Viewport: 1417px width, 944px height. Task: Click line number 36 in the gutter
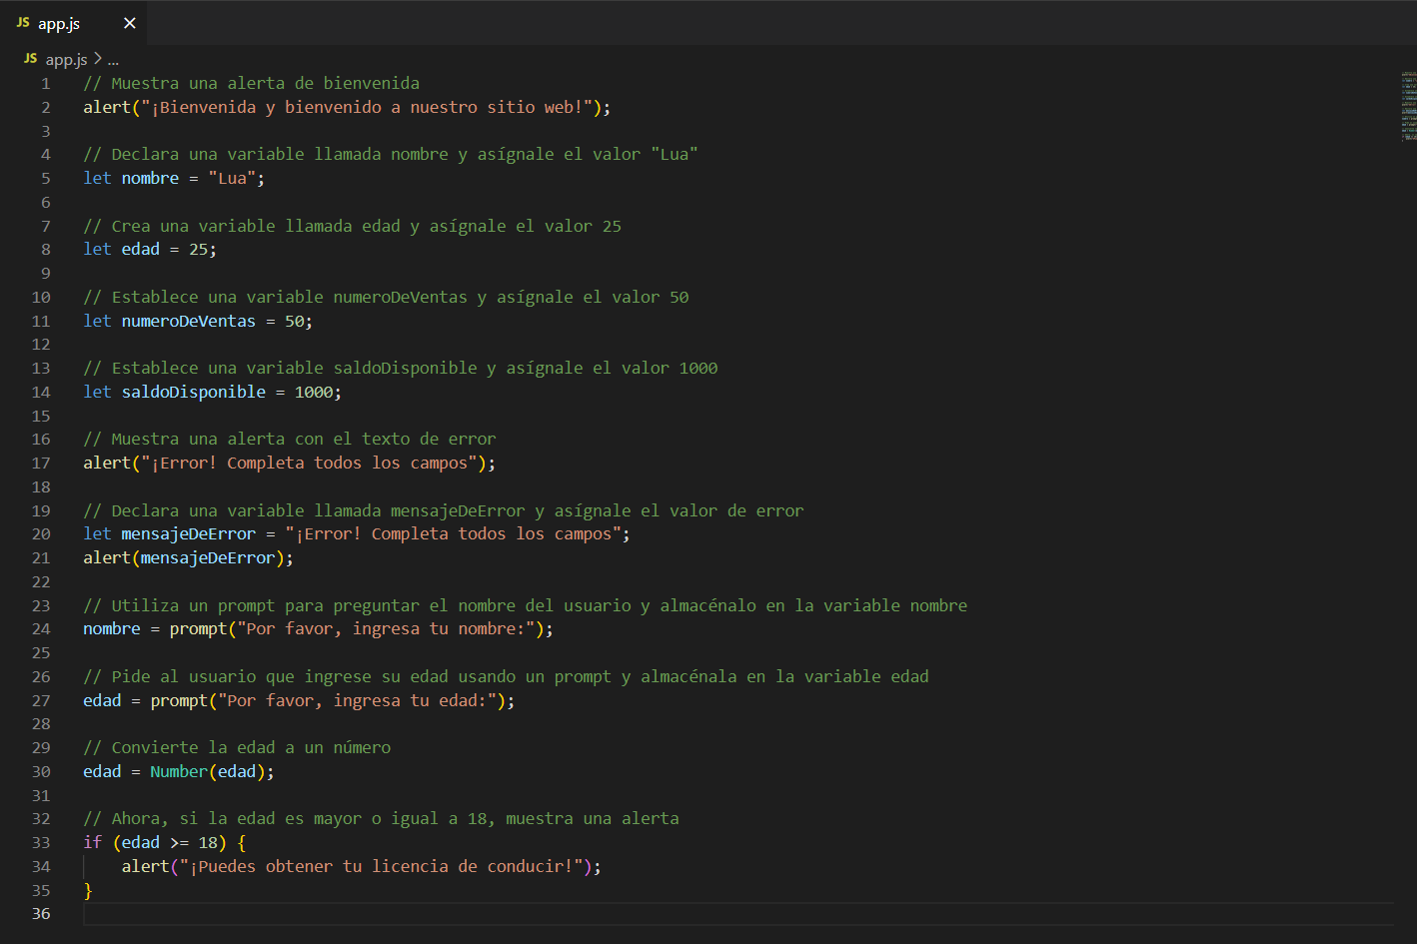(x=41, y=913)
